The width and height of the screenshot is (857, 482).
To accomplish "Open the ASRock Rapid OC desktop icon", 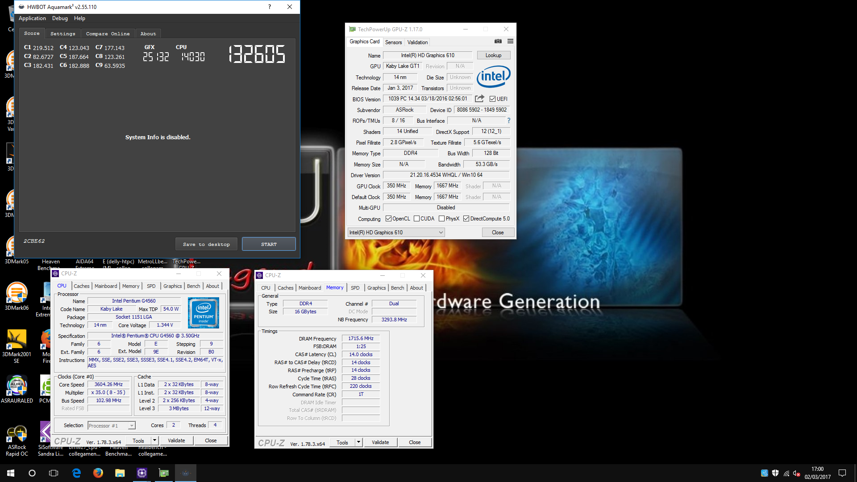I will pyautogui.click(x=17, y=441).
